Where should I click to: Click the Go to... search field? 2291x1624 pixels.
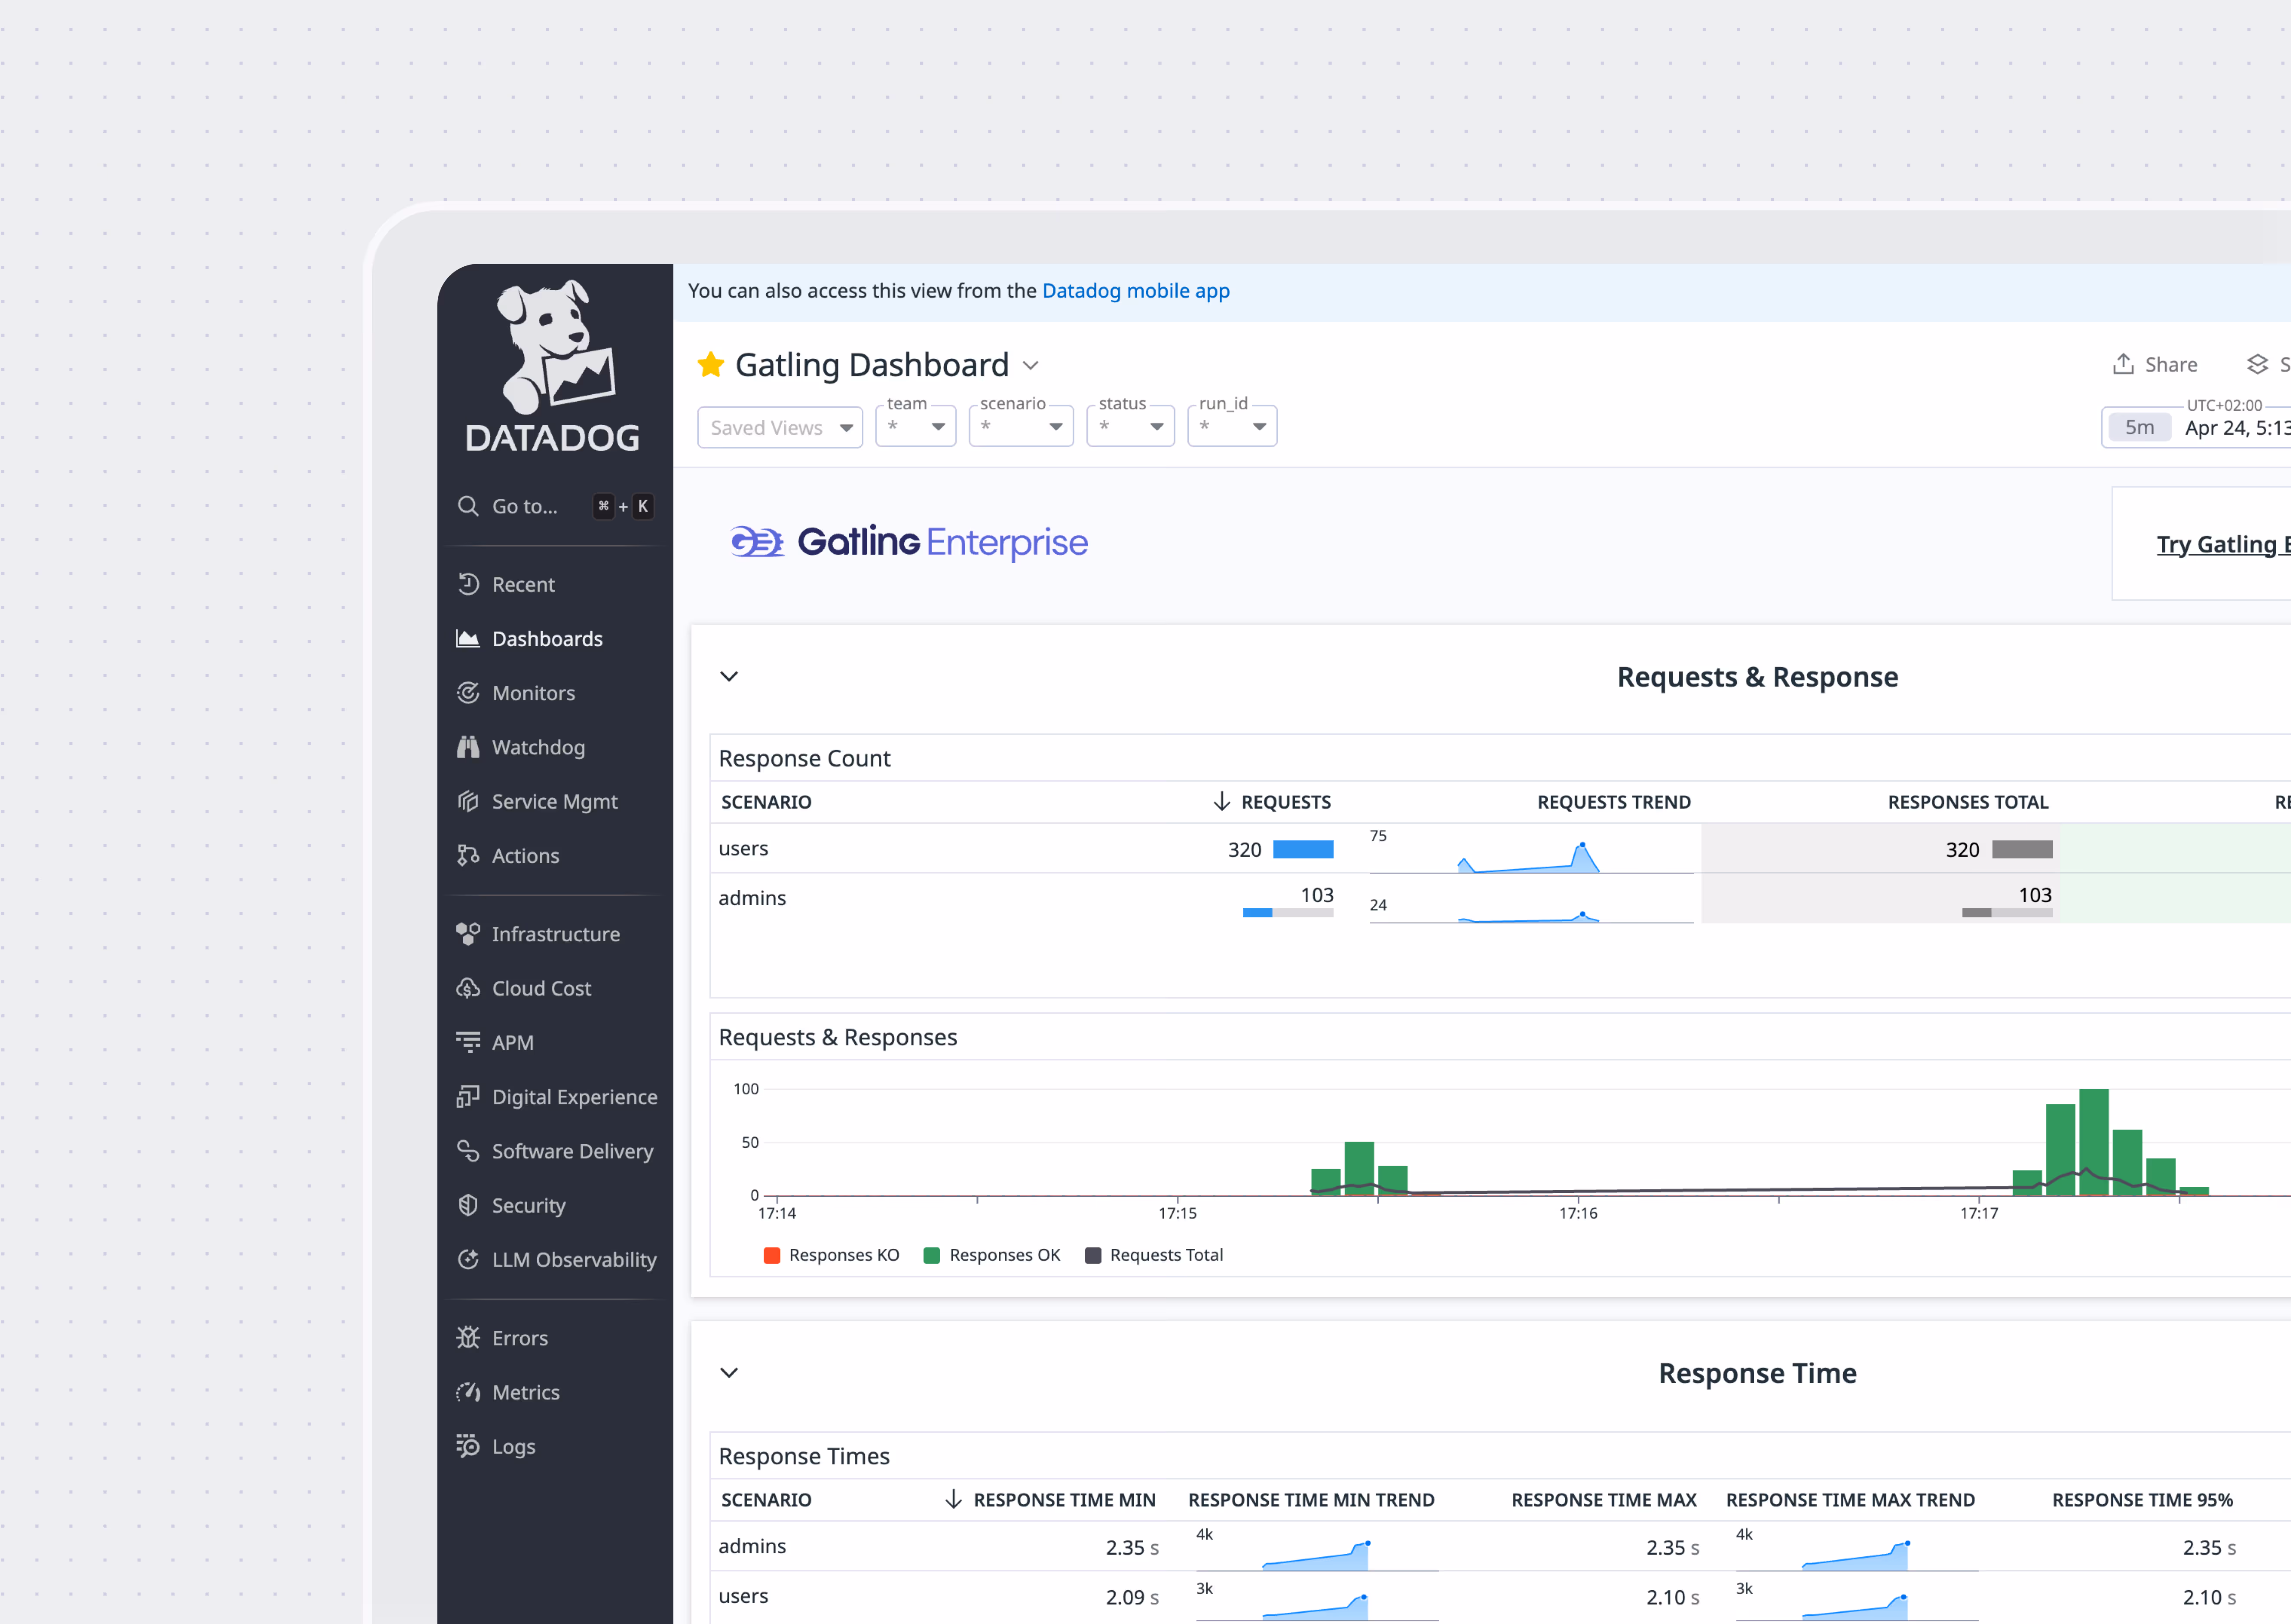coord(524,506)
